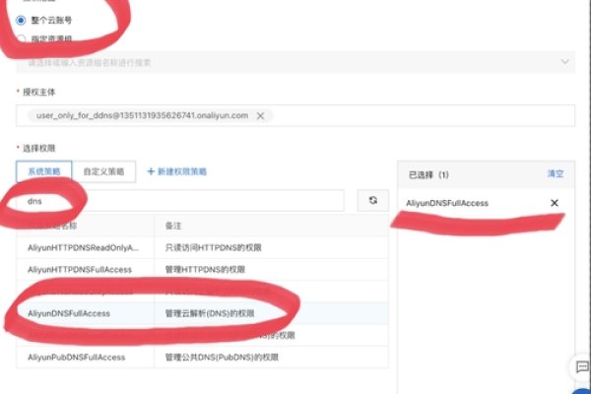Click the 新建权限策略 link
The width and height of the screenshot is (591, 394).
[177, 171]
